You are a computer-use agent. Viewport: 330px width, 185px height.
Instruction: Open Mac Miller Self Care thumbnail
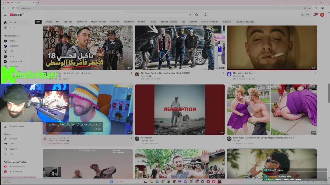[x=272, y=48]
